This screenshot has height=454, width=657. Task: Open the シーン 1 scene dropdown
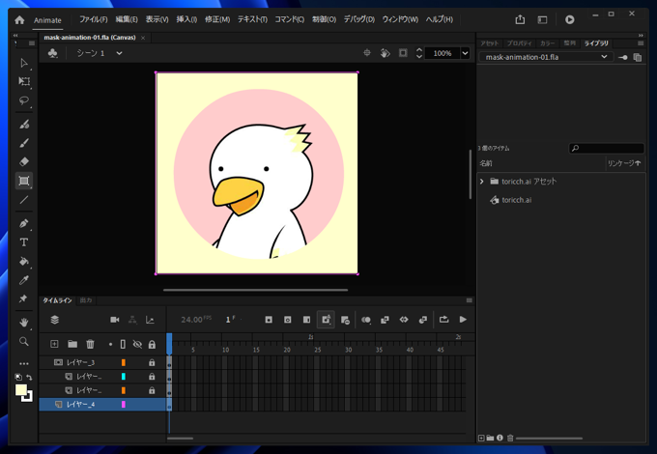pos(119,53)
